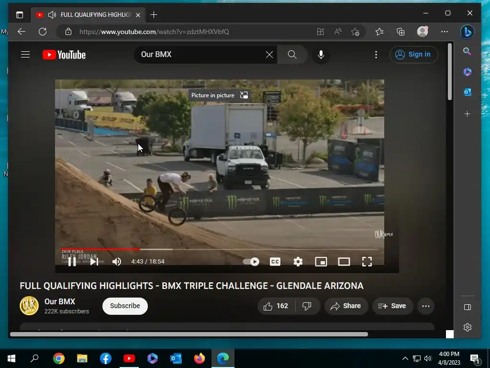The image size is (490, 368).
Task: Show hidden system tray icons
Action: [405, 358]
